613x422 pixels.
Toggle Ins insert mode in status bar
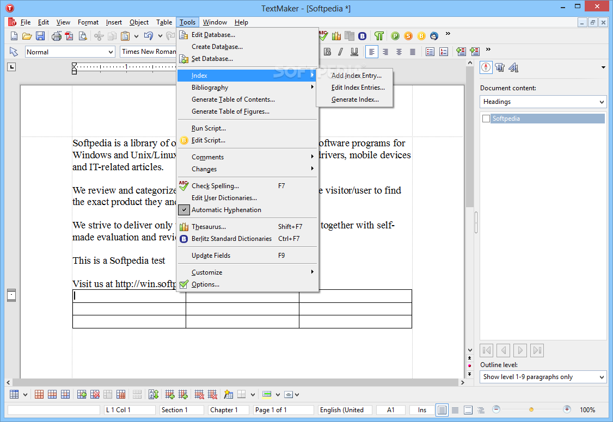point(422,410)
